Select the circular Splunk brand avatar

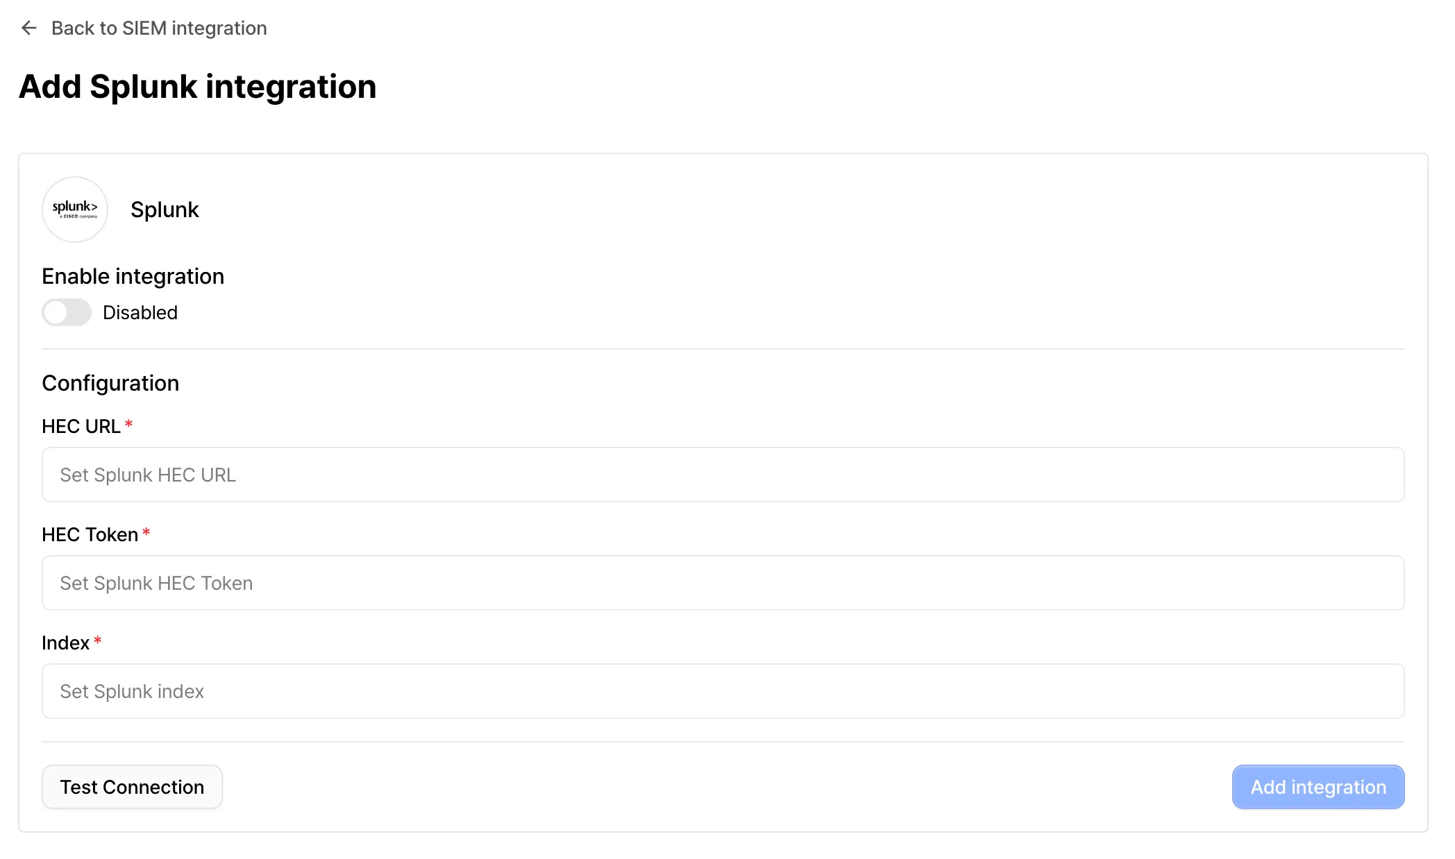coord(74,209)
